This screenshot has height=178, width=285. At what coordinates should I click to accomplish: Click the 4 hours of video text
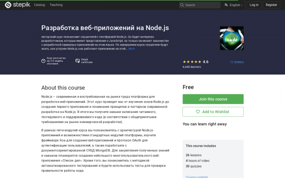[198, 160]
